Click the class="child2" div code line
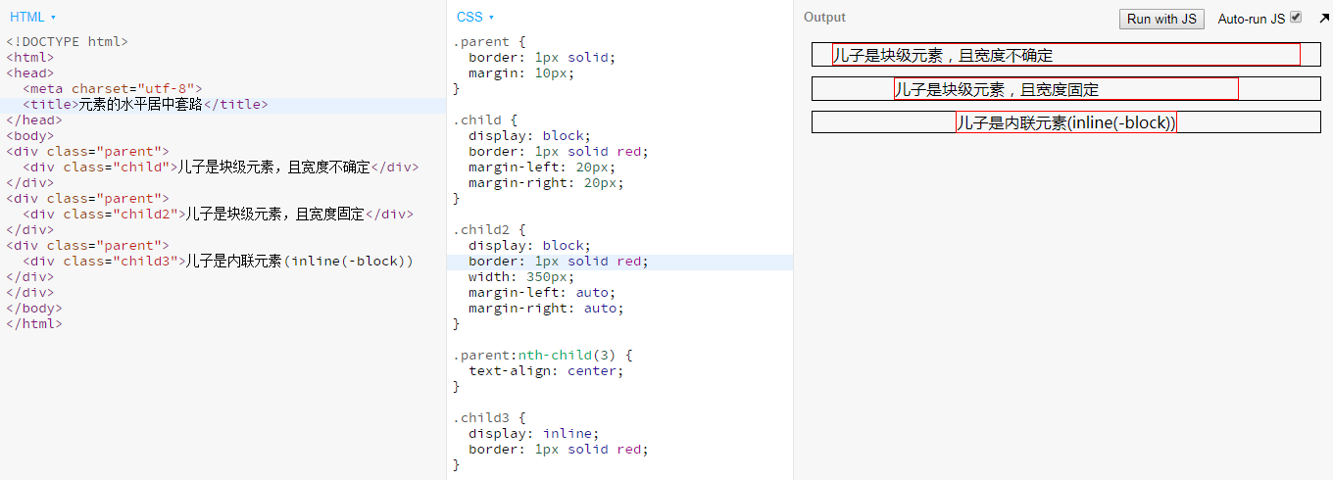This screenshot has height=480, width=1333. pos(218,214)
